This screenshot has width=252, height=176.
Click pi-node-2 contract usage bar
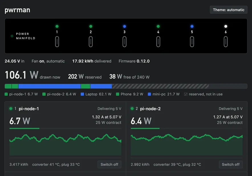point(187,128)
